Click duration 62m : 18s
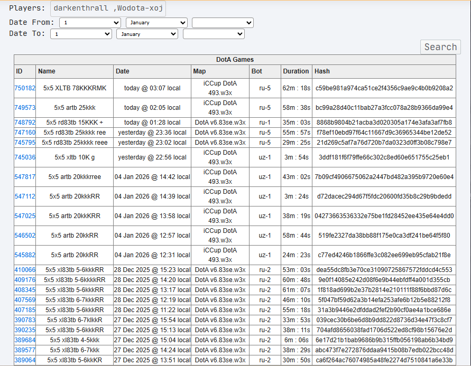The image size is (471, 366). [297, 88]
